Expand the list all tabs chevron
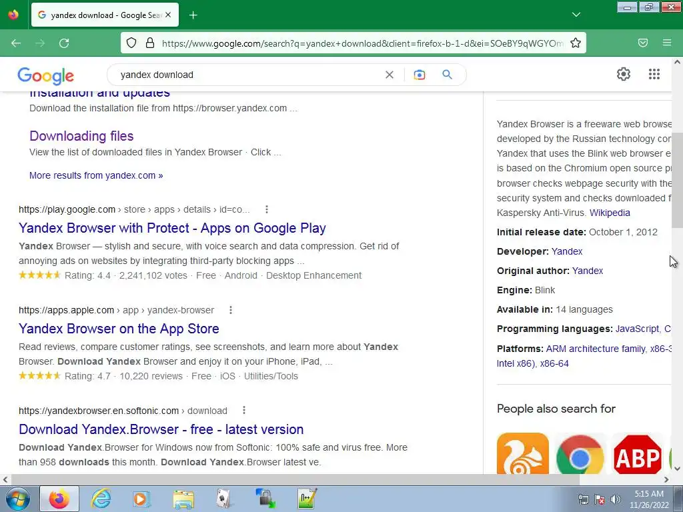The width and height of the screenshot is (683, 512). click(x=576, y=15)
